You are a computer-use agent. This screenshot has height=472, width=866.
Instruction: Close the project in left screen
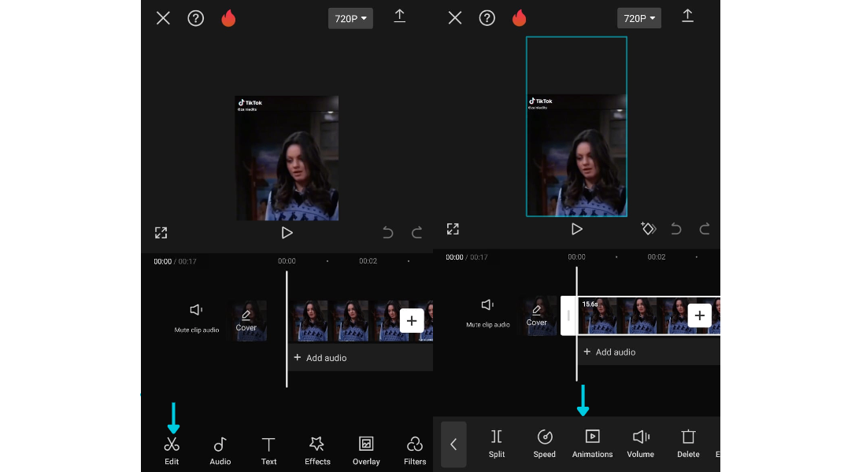pos(163,18)
